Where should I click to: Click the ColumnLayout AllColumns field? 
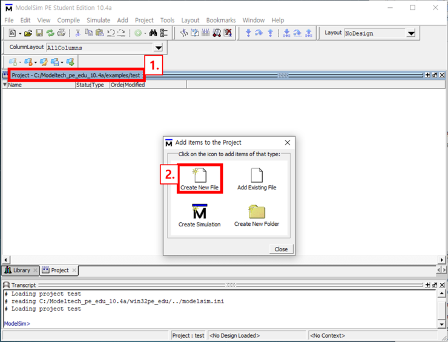pos(100,47)
